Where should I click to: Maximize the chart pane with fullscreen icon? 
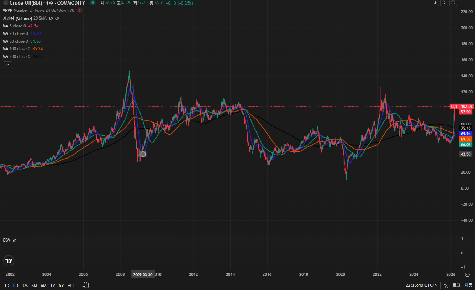453,3
